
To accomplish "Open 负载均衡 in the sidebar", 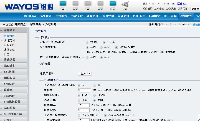I will (9, 36).
